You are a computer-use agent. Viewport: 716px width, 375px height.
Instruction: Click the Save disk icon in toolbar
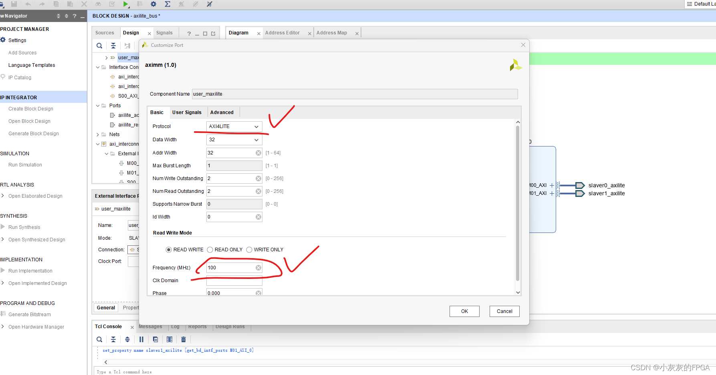14,4
